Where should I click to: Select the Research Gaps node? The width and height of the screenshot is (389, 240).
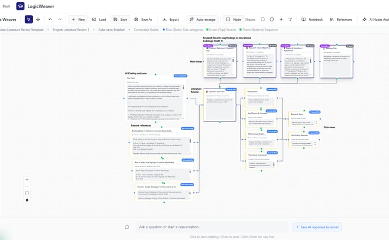tap(304, 119)
